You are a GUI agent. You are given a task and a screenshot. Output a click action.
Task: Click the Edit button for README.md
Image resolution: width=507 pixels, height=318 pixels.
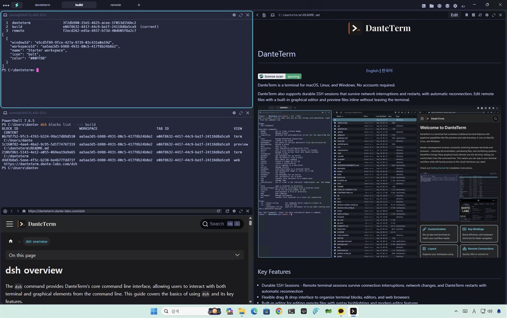(x=454, y=15)
